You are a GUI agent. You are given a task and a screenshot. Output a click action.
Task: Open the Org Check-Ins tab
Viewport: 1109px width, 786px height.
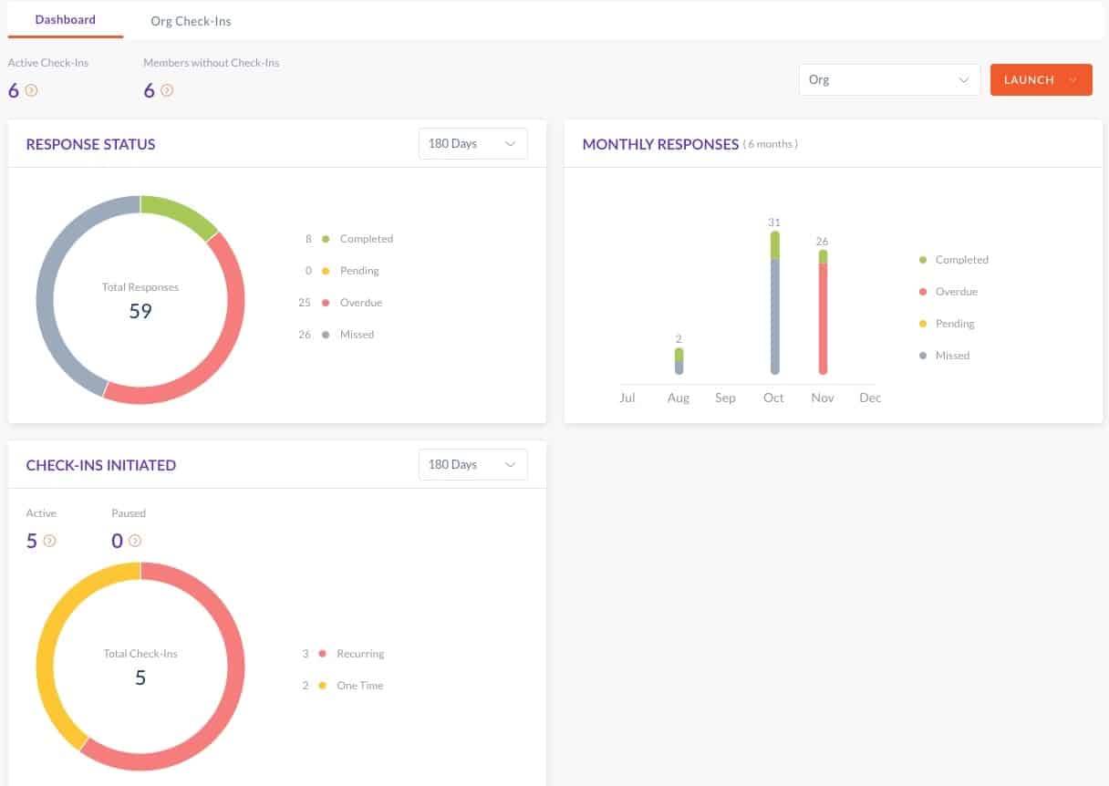click(191, 21)
